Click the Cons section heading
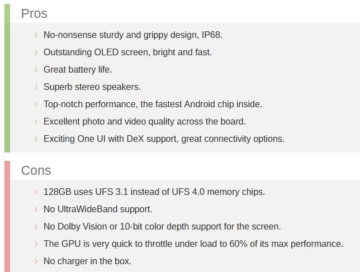 [x=36, y=170]
